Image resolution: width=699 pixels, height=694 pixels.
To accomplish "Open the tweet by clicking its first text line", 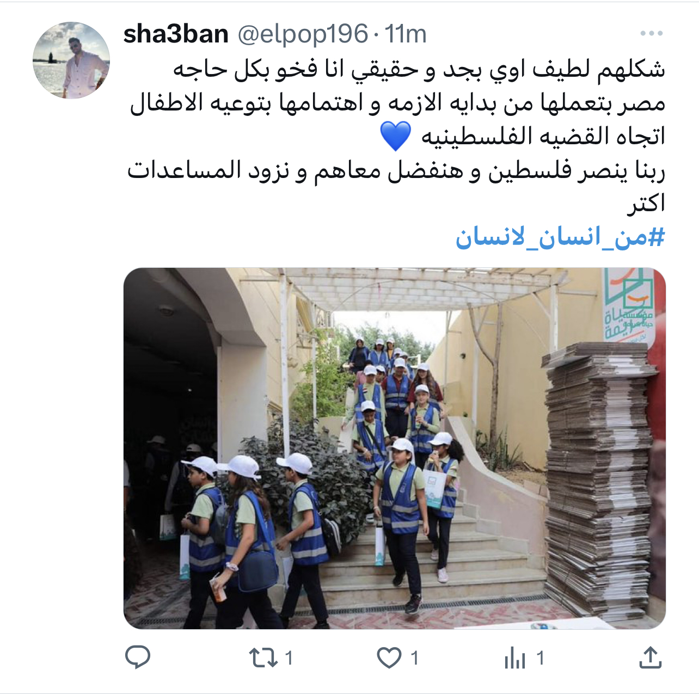I will [419, 70].
